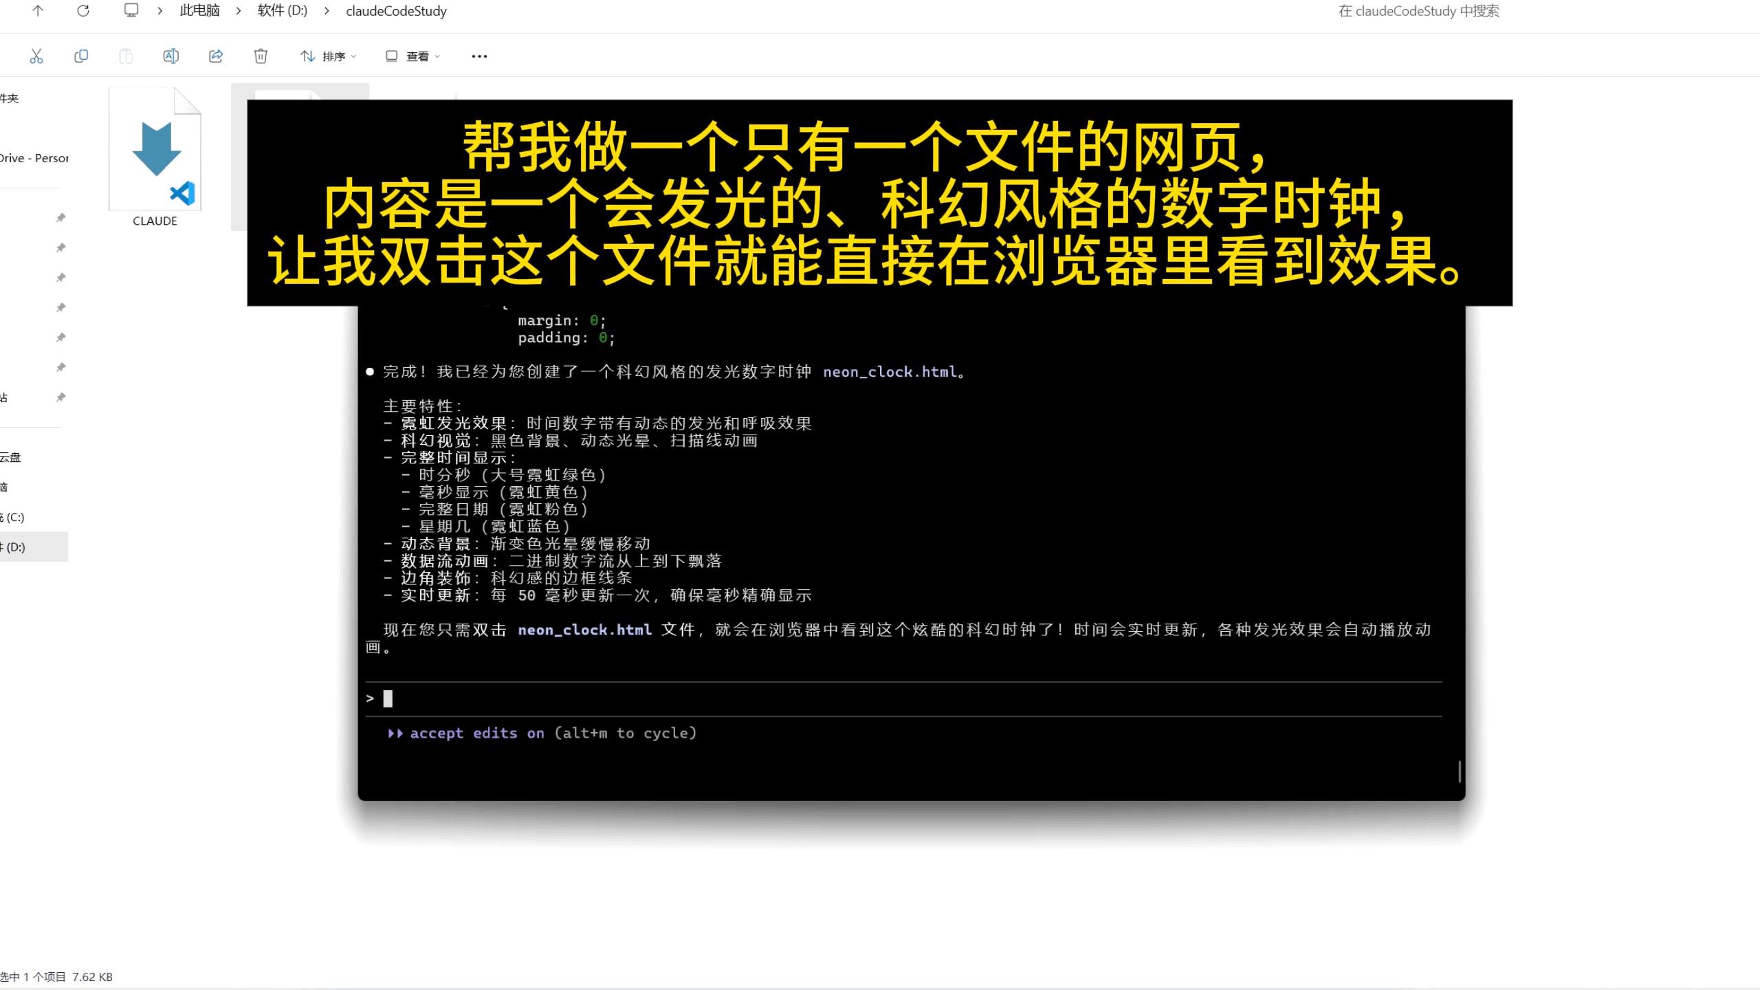Click claudeCodeStudy breadcrumb segment
Screen dimensions: 1760x990
(396, 11)
